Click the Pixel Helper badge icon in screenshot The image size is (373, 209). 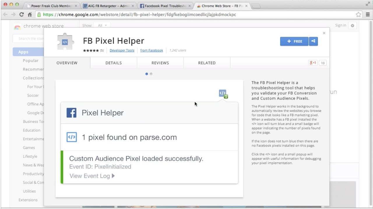click(223, 94)
